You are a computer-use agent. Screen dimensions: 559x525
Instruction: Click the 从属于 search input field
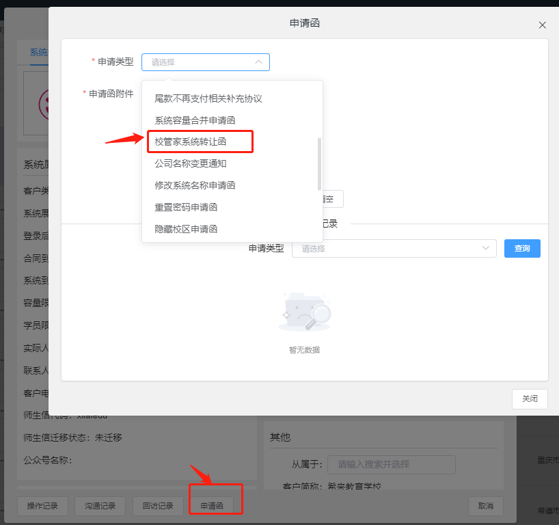point(392,464)
